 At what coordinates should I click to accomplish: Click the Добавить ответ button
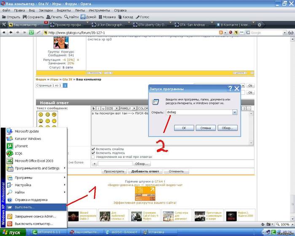point(145,172)
